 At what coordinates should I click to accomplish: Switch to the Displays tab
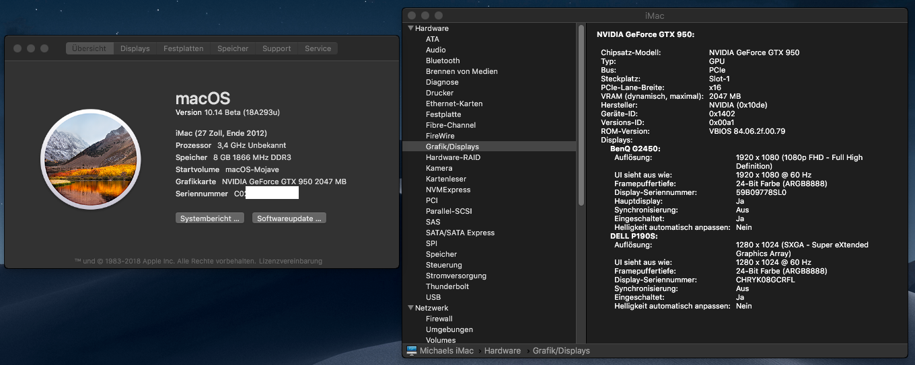135,48
